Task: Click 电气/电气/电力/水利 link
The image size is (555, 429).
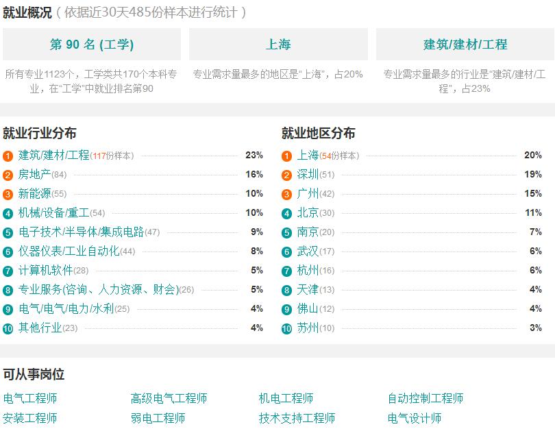Action: [66, 308]
